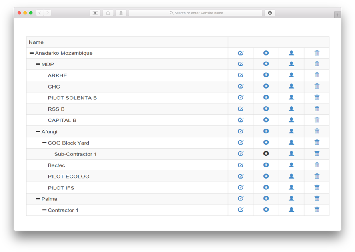Click the ghost privacy toolbar button
This screenshot has height=252, width=355.
point(121,13)
